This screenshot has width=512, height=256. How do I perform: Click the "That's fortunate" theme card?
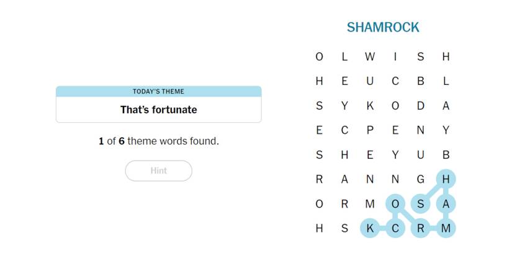(158, 110)
